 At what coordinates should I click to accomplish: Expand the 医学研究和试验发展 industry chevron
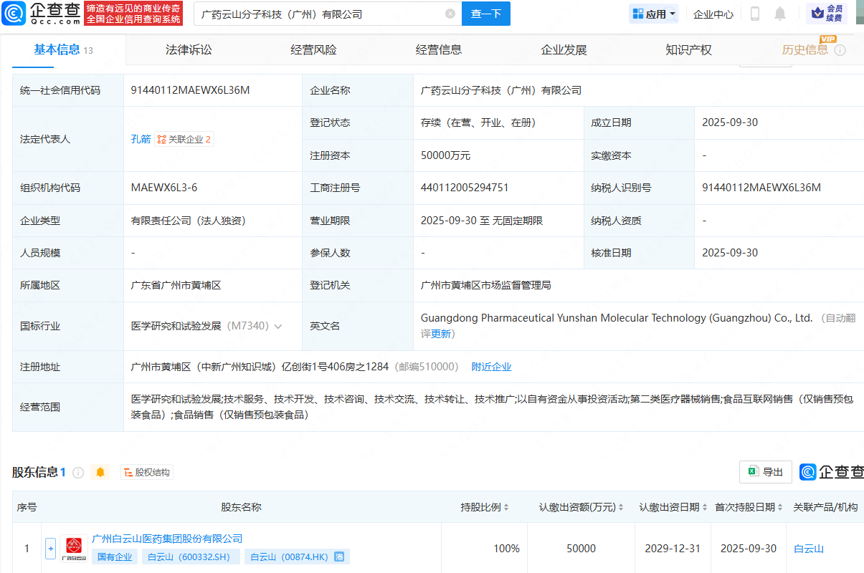coord(278,327)
